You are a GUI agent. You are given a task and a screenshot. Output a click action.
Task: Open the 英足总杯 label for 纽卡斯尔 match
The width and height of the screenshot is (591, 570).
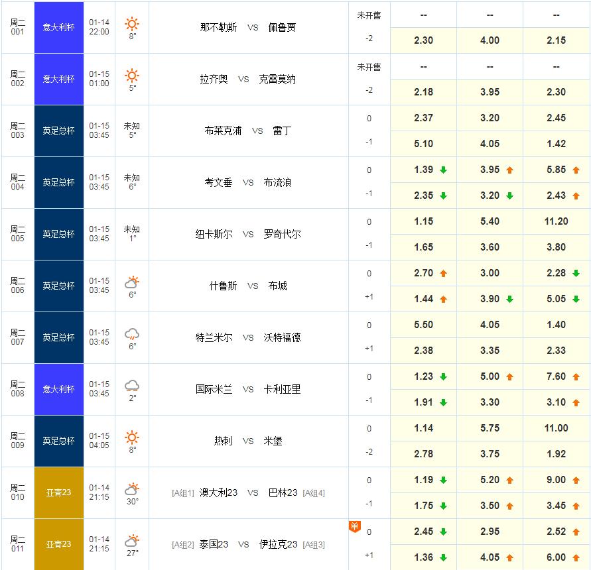(58, 232)
